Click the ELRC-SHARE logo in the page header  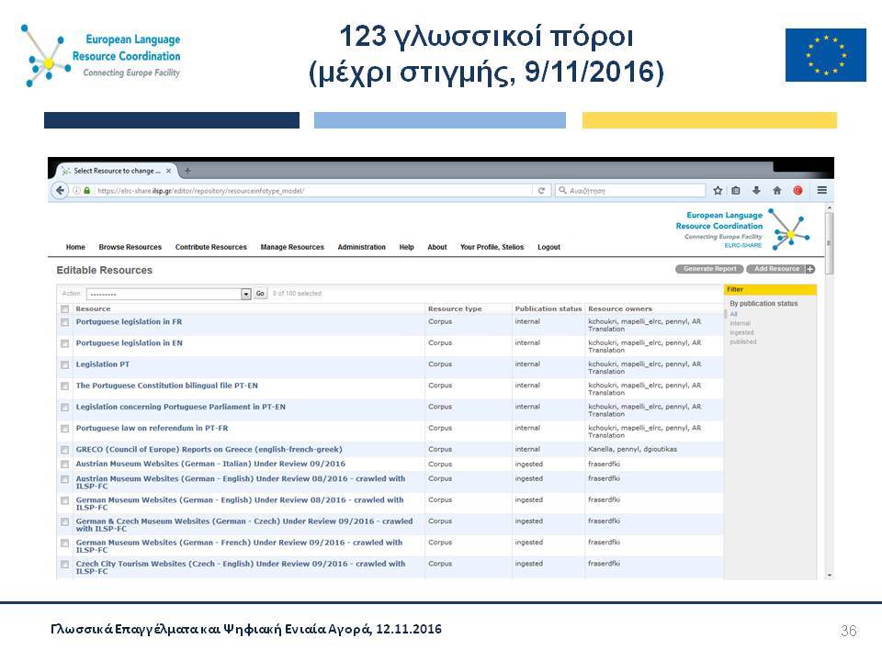pyautogui.click(x=742, y=230)
